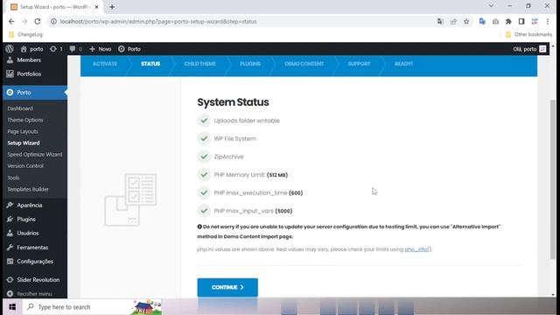Click the info icon before warning note
560x315 pixels.
(199, 227)
